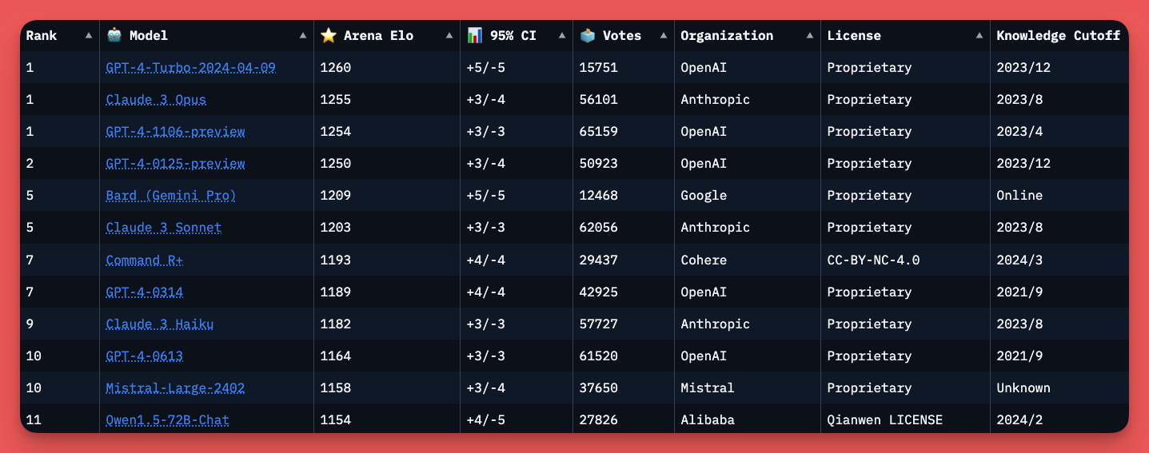The width and height of the screenshot is (1149, 453).
Task: Open the Claude 3 Sonnet link
Action: pyautogui.click(x=164, y=228)
